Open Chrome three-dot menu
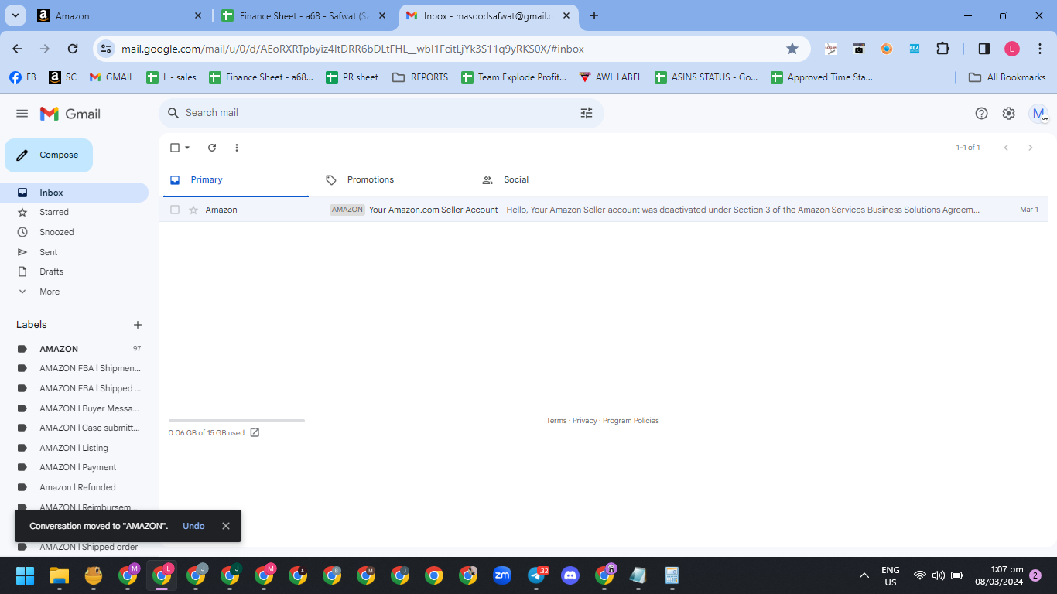Image resolution: width=1057 pixels, height=594 pixels. click(x=1040, y=49)
